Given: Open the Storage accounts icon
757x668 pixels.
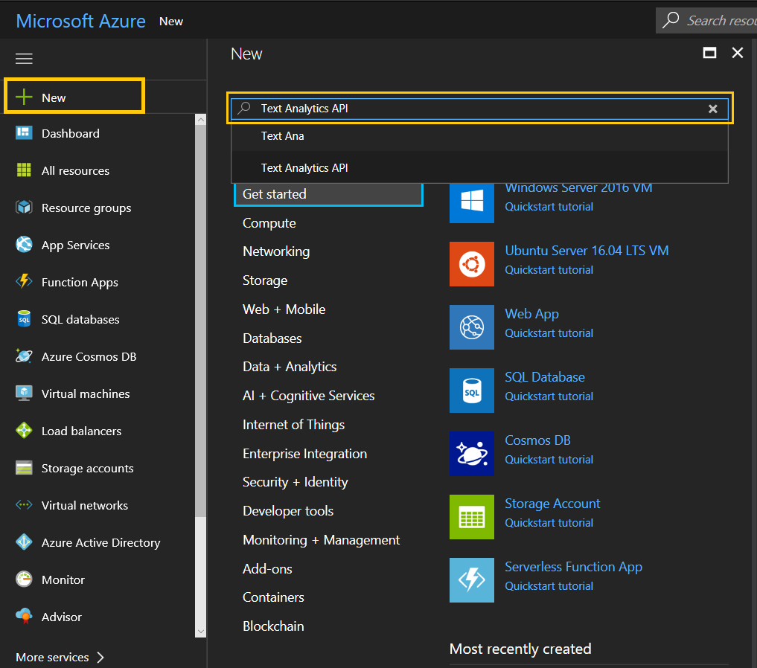Looking at the screenshot, I should point(24,468).
